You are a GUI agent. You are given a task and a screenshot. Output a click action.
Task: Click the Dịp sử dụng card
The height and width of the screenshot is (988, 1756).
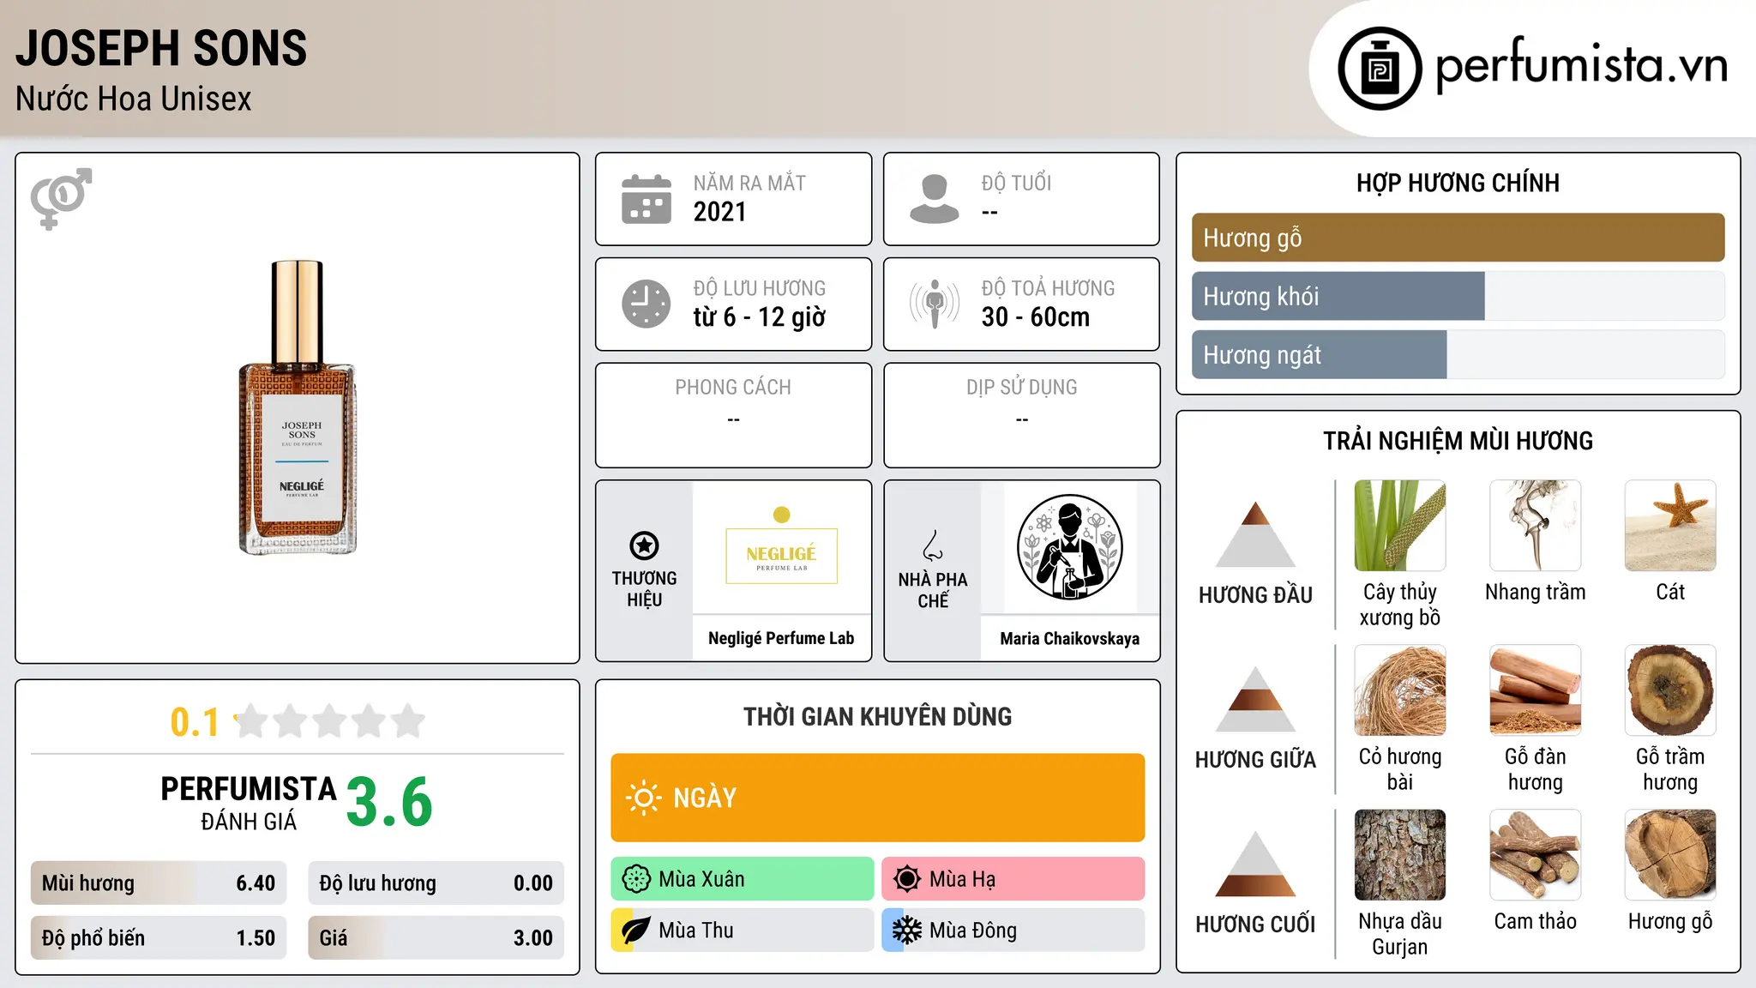tap(1021, 415)
